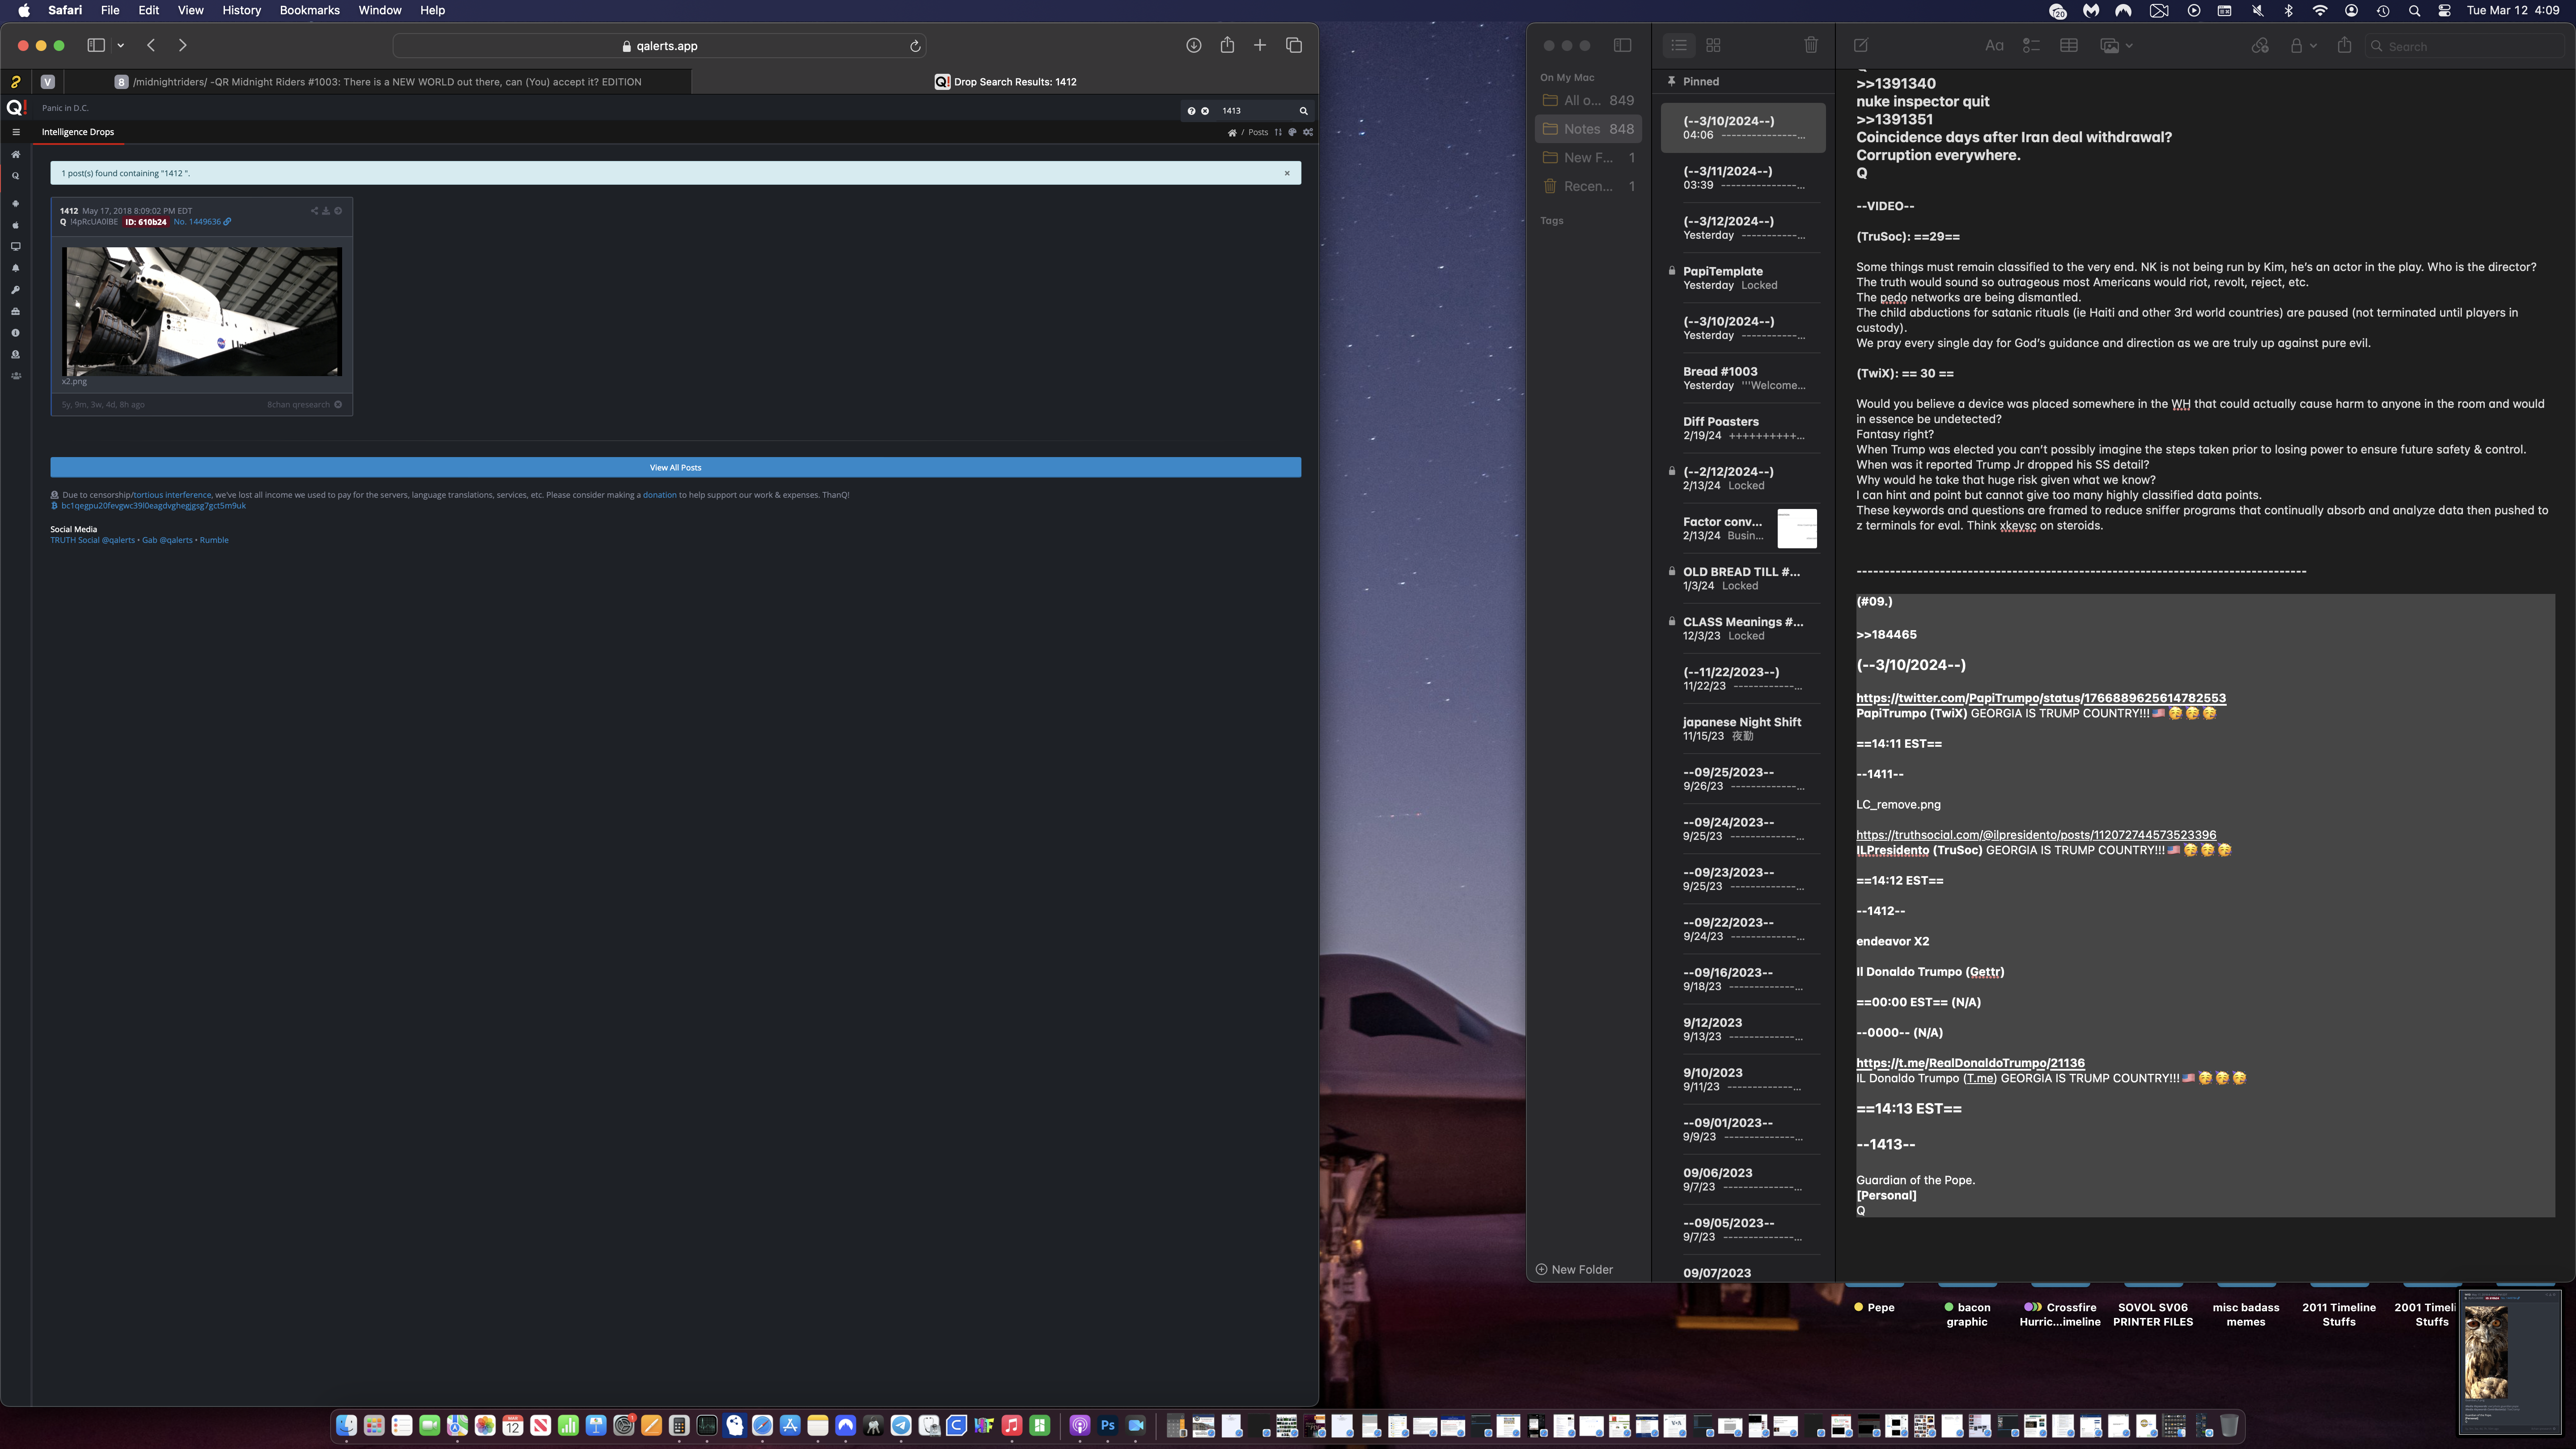Open Control Center in the menu bar
2576x1449 pixels.
tap(2444, 10)
